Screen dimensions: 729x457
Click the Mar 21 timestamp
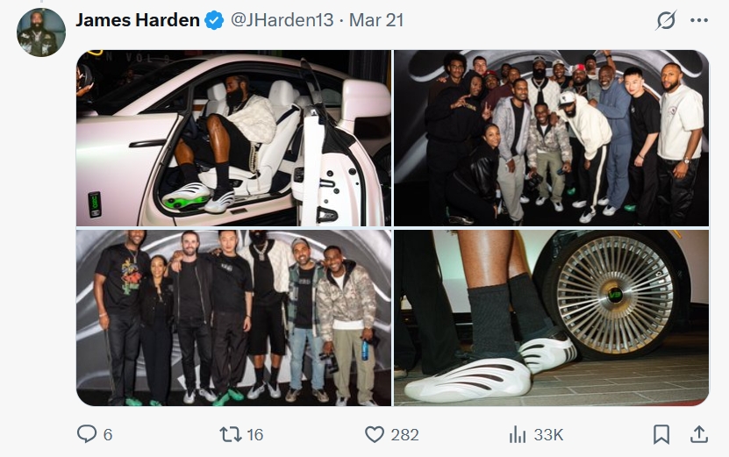376,20
